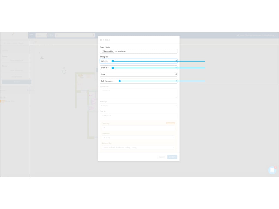Toggle the hamburger menu icon in top bar

(31, 35)
